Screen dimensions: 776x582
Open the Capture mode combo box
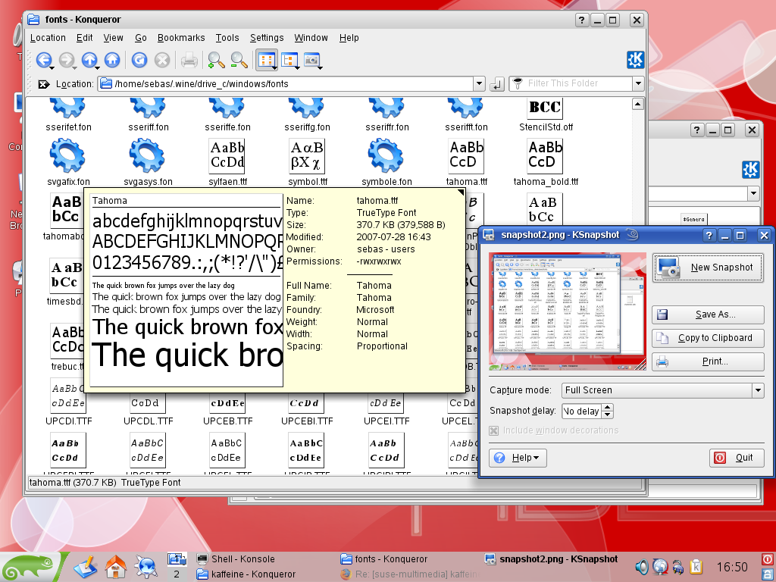(x=662, y=390)
